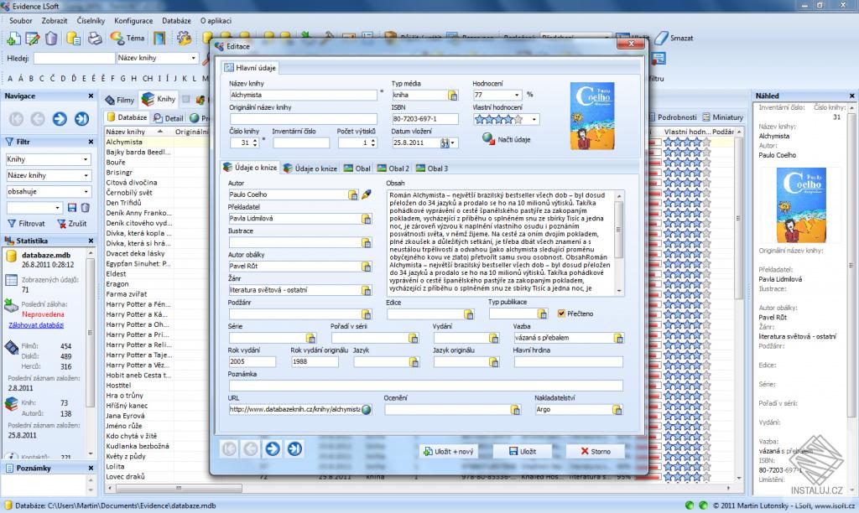
Task: Click the Téma toolbar icon
Action: (117, 38)
